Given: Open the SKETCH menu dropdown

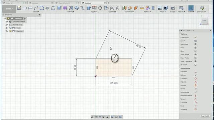Looking at the screenshot, I should tap(36, 12).
